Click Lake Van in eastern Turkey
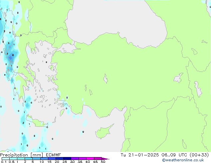The image size is (211, 163). (178, 78)
